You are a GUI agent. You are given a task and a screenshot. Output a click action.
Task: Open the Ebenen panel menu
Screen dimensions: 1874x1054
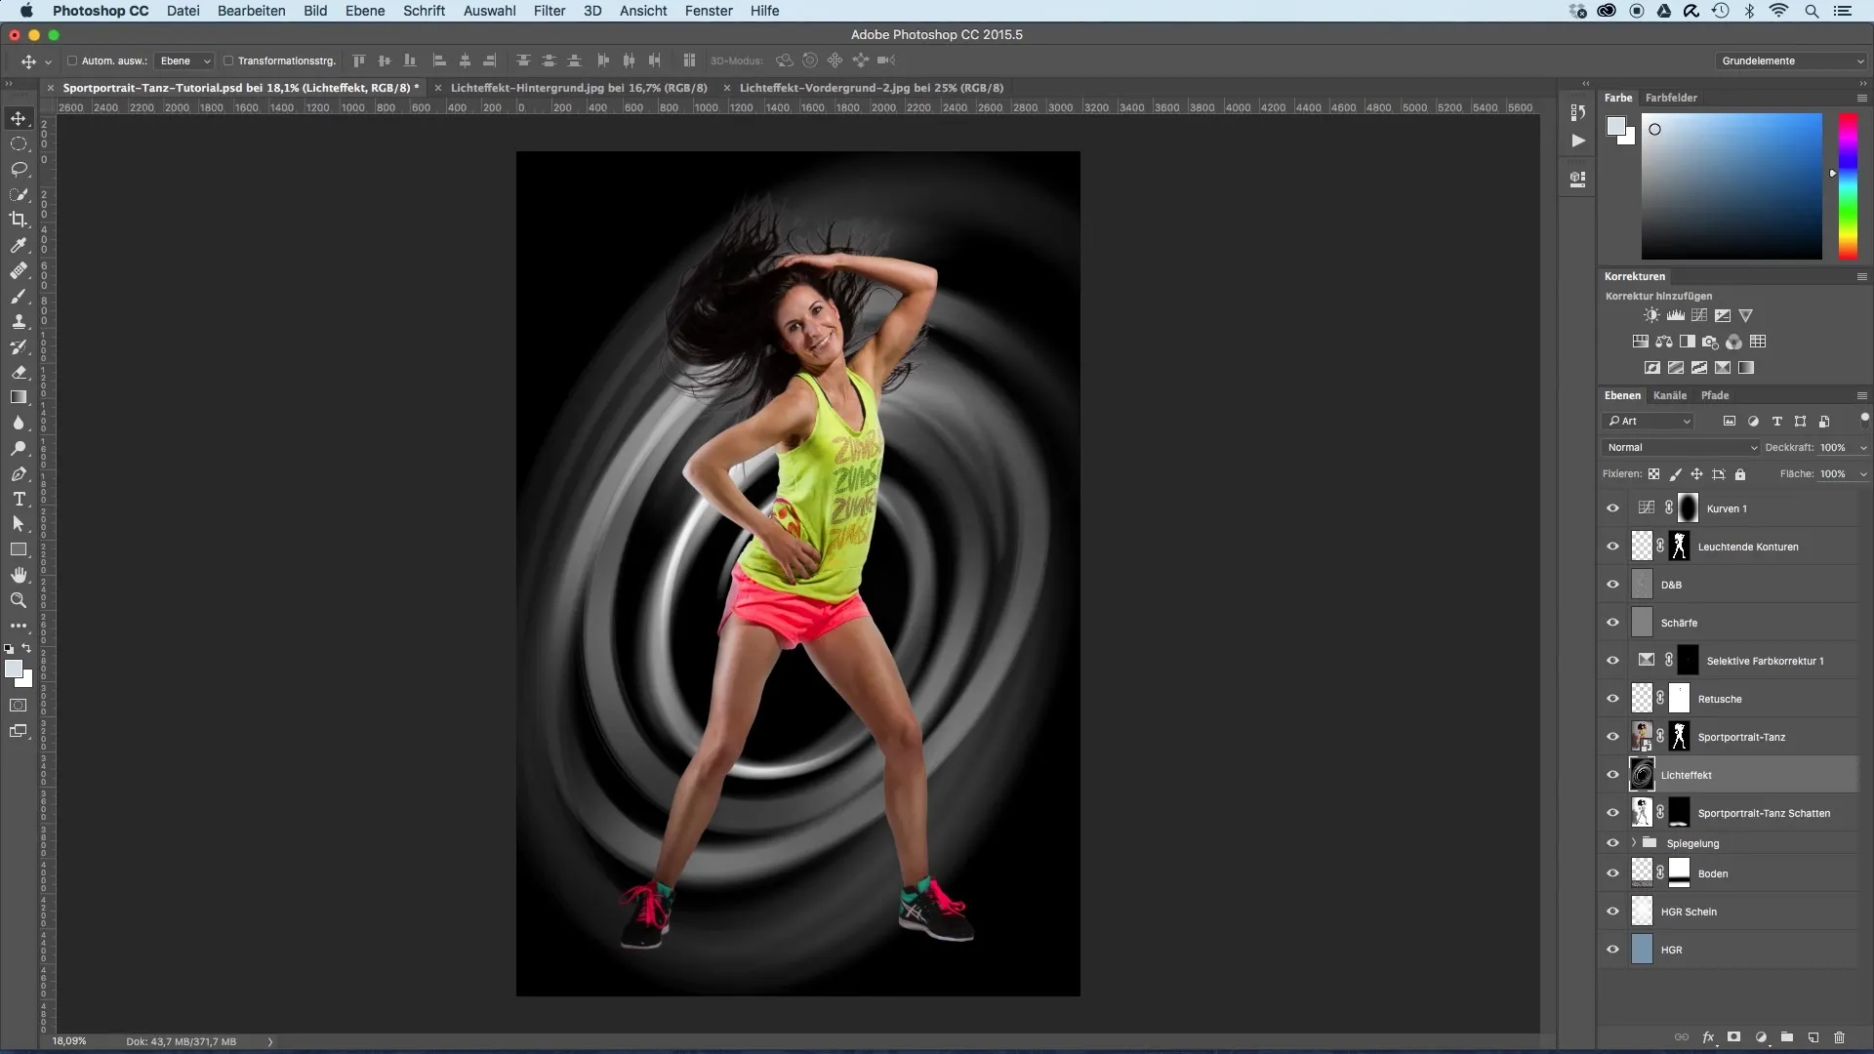[1861, 395]
